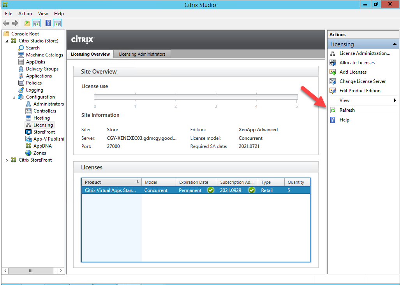Image resolution: width=400 pixels, height=285 pixels.
Task: Click the Zones globe icon
Action: (28, 153)
